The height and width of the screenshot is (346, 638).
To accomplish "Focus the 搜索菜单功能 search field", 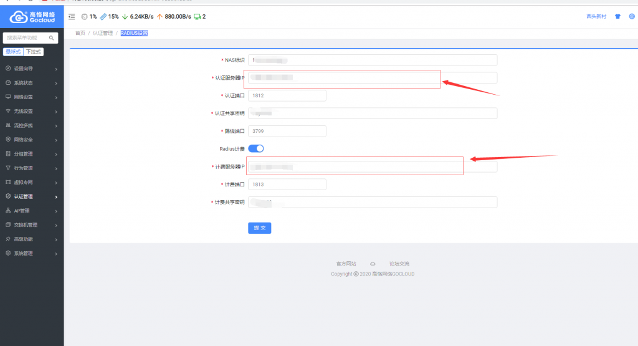I will pyautogui.click(x=27, y=38).
